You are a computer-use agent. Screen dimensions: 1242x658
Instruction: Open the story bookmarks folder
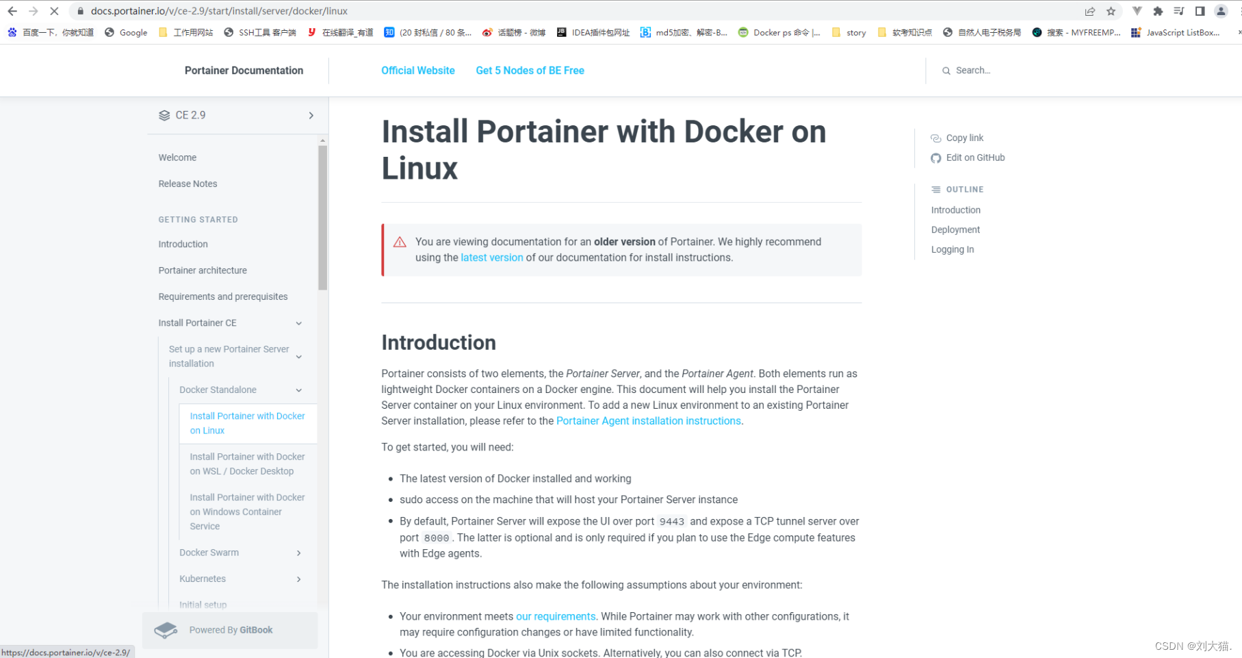pyautogui.click(x=849, y=32)
